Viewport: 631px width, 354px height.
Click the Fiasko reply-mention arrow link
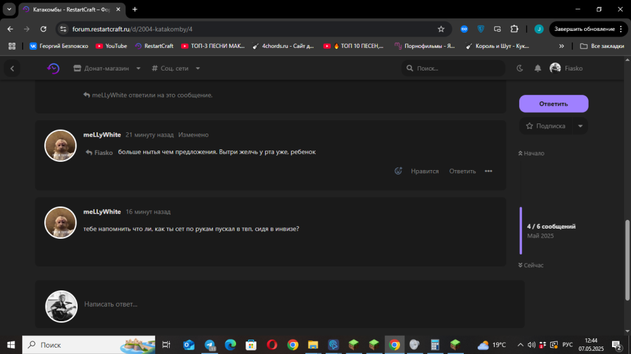[99, 152]
